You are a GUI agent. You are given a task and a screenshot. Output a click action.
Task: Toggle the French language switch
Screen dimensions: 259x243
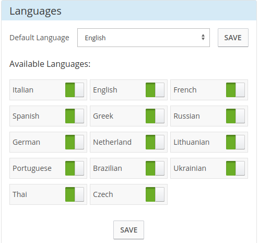tap(236, 90)
